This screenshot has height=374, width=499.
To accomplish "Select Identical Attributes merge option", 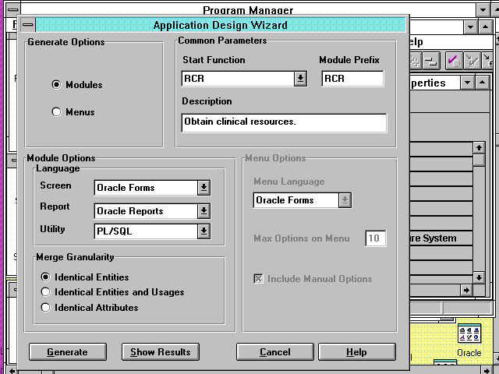I will (x=46, y=308).
